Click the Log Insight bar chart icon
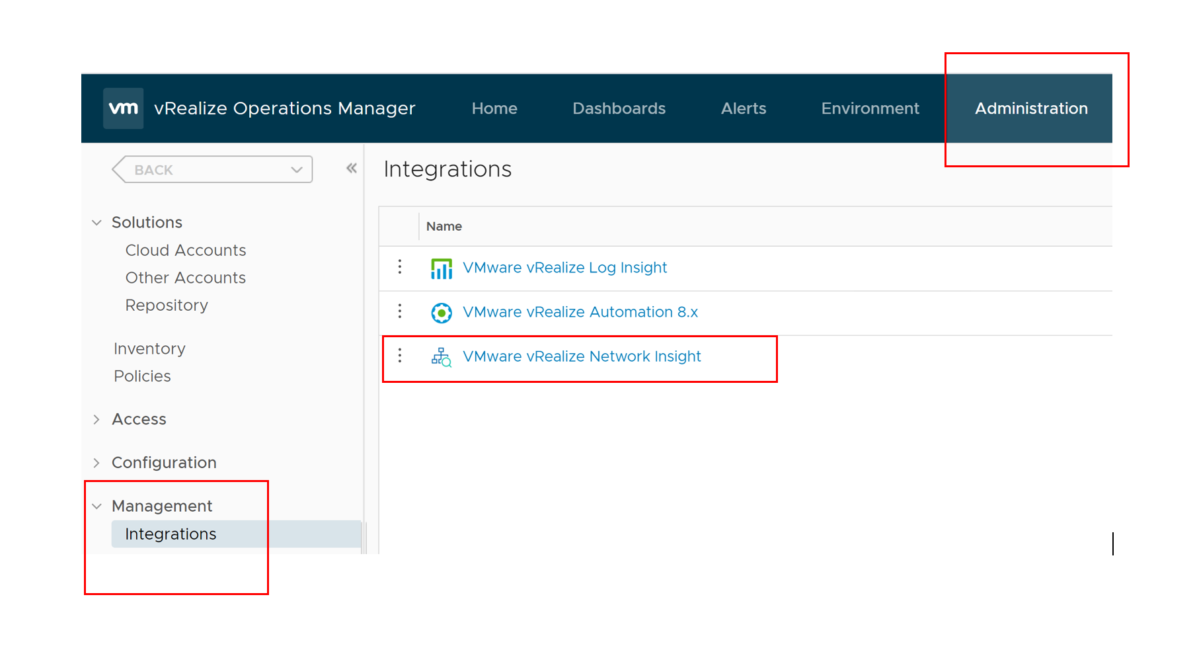 [442, 268]
